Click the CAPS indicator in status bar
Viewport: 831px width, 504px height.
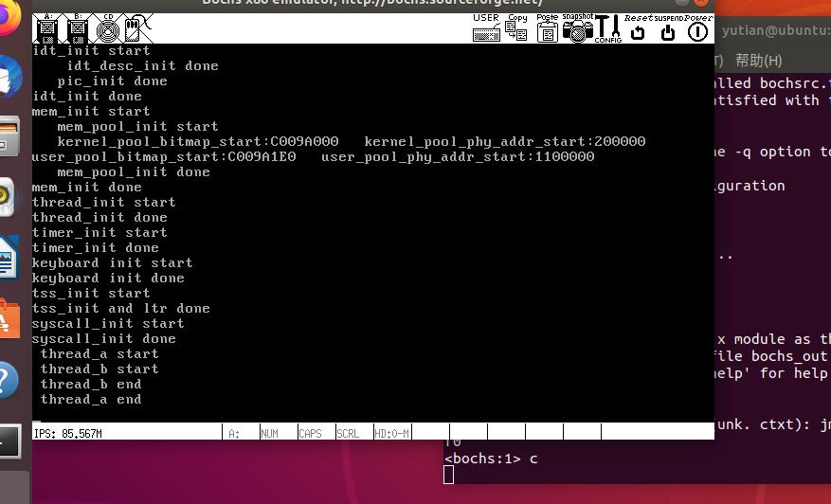coord(311,433)
